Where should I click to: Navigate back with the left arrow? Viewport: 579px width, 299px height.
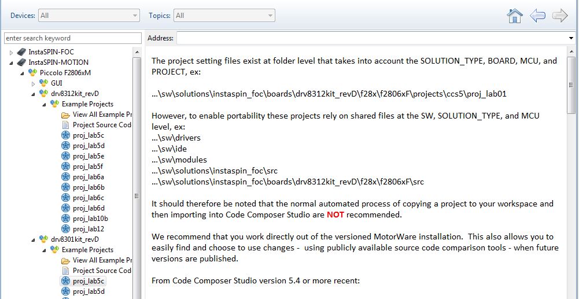(538, 16)
